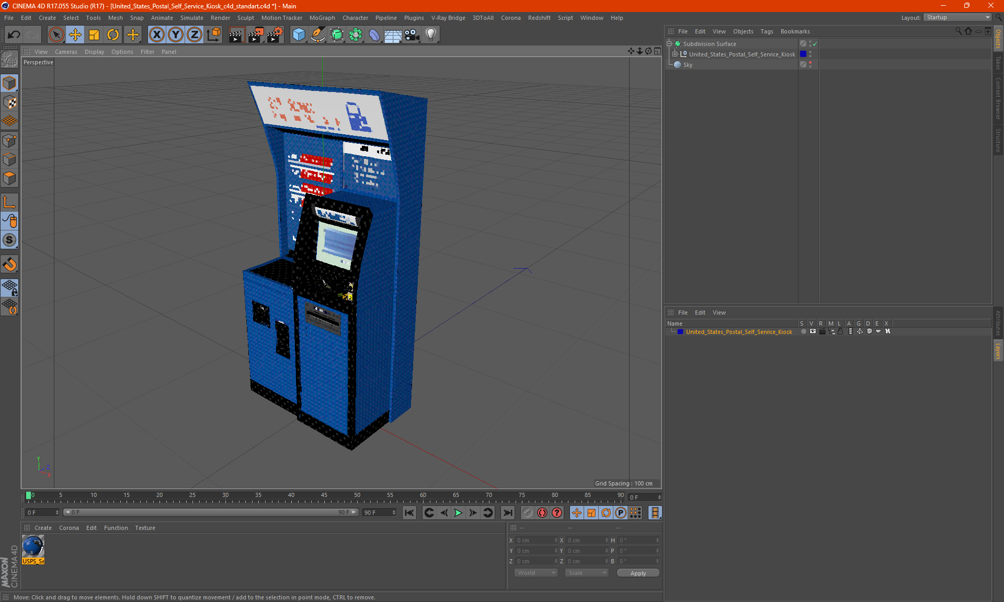Open the Scale mode dropdown
This screenshot has width=1004, height=602.
587,573
